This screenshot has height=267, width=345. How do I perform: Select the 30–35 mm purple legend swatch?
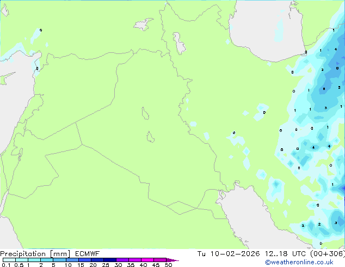(x=123, y=260)
